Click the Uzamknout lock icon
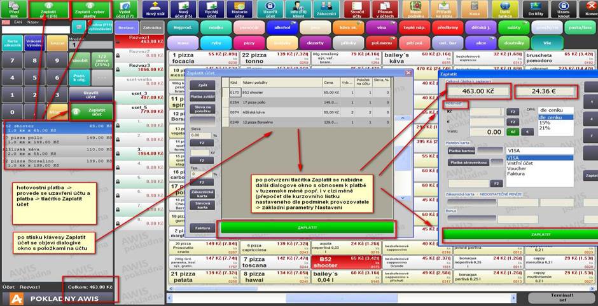598x306 pixels. (564, 10)
